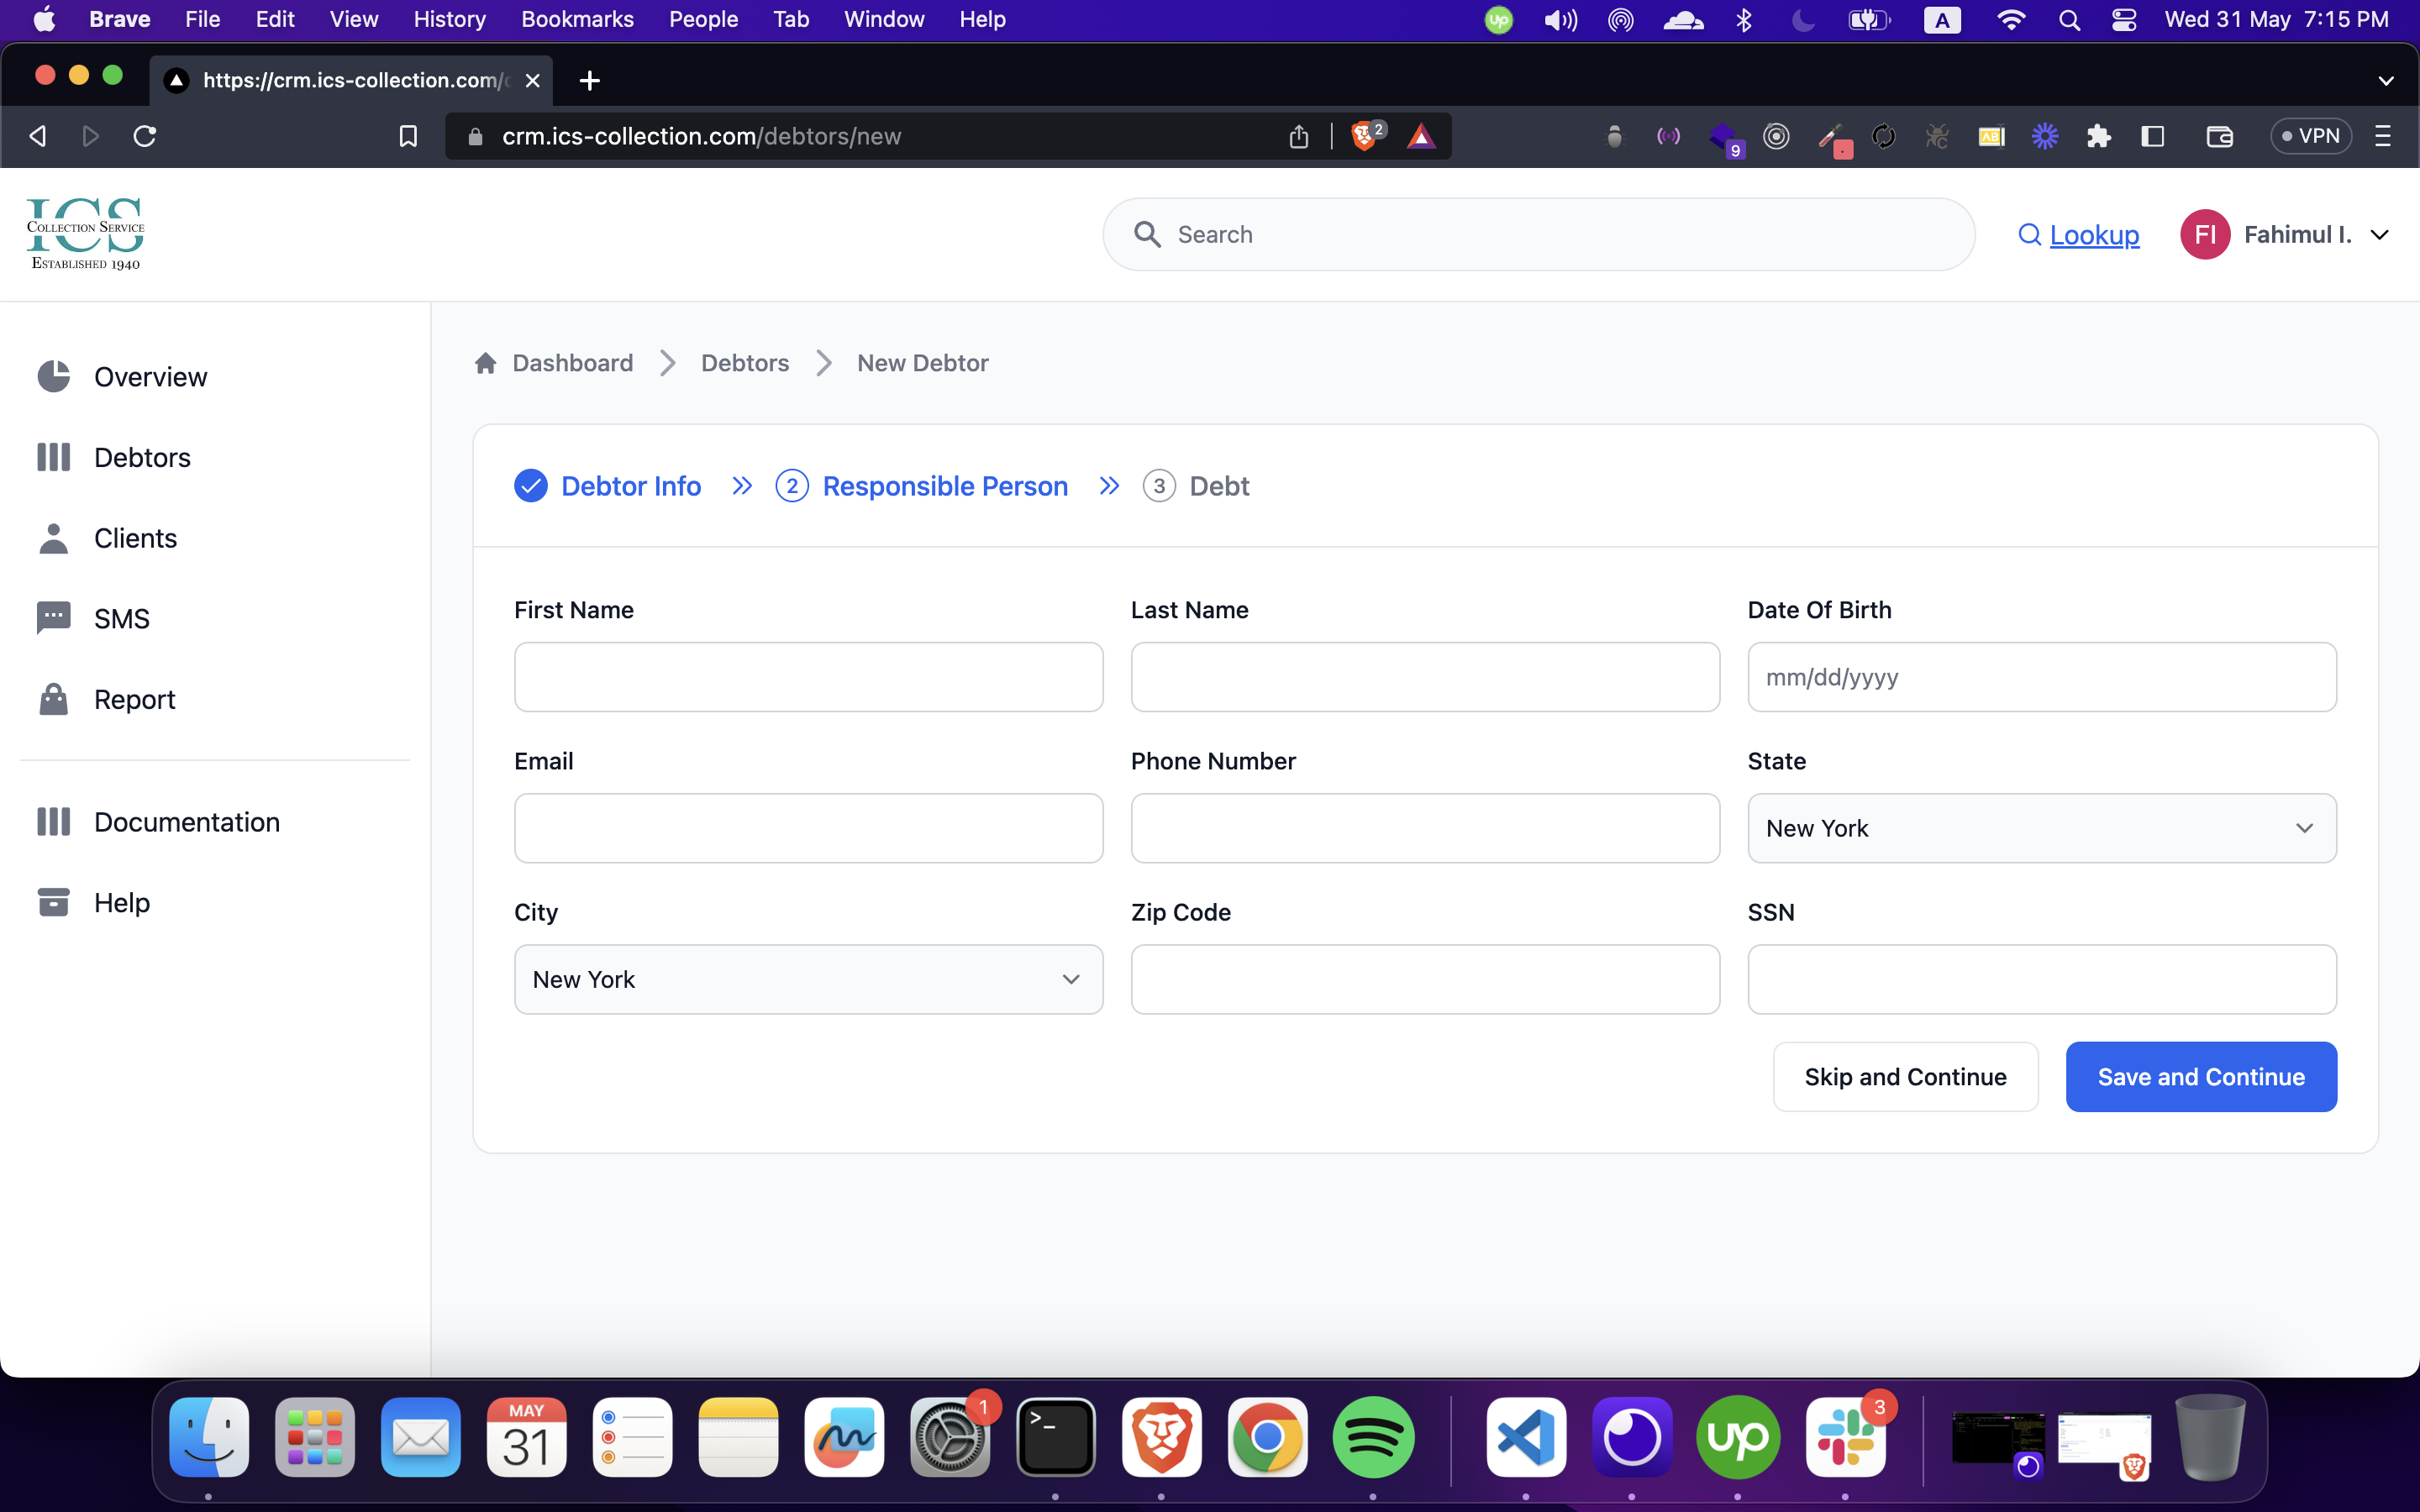Toggle the VPN button in the toolbar
This screenshot has width=2420, height=1512.
coord(2310,136)
